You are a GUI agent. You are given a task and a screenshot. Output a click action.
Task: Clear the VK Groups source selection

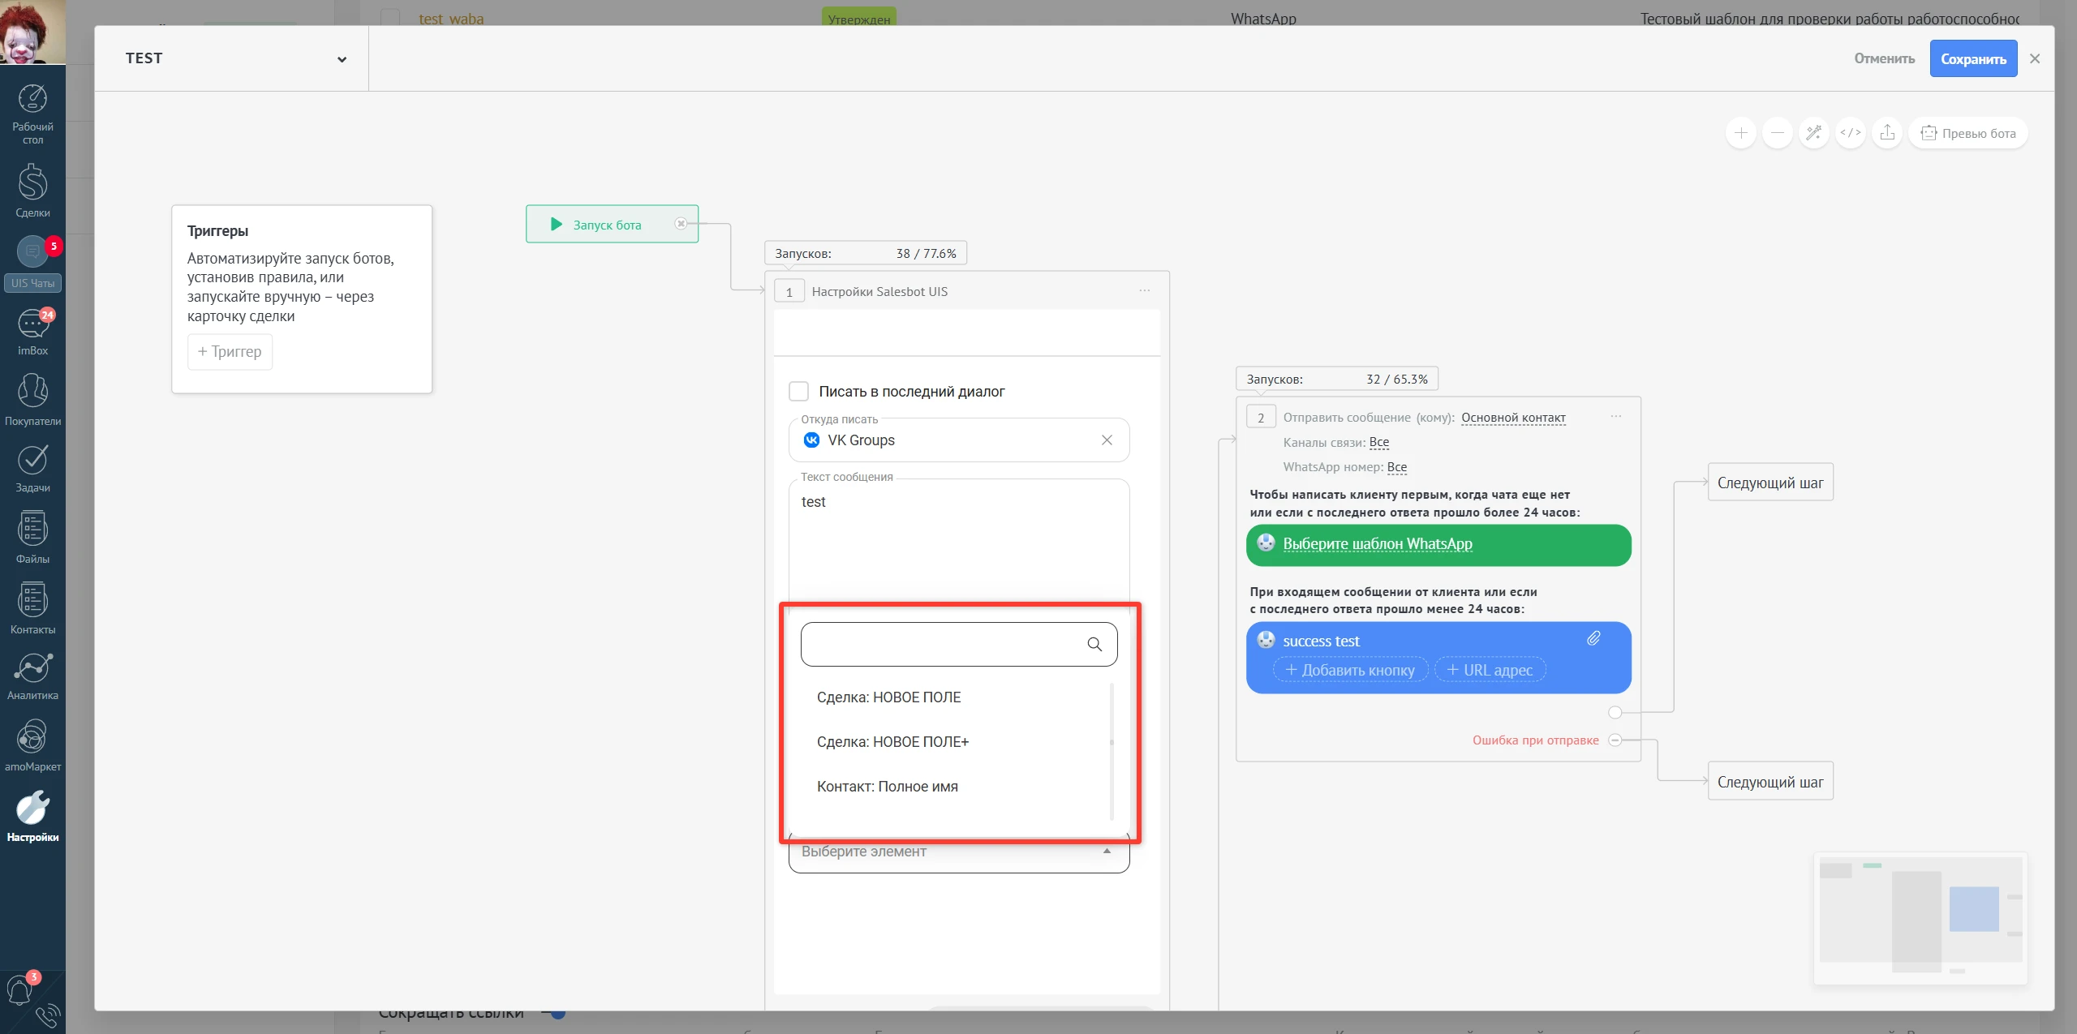(x=1107, y=440)
